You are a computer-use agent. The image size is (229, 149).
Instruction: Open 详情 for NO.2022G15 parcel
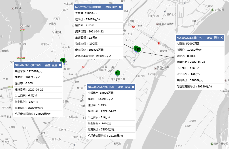click(48, 65)
